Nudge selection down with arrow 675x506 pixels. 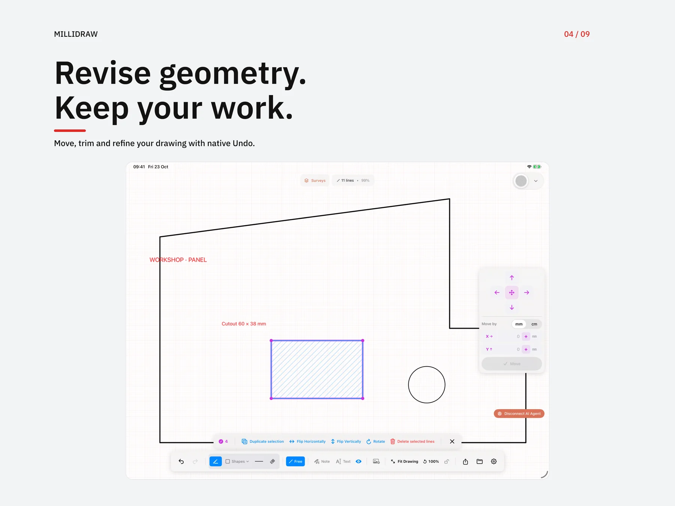point(512,307)
